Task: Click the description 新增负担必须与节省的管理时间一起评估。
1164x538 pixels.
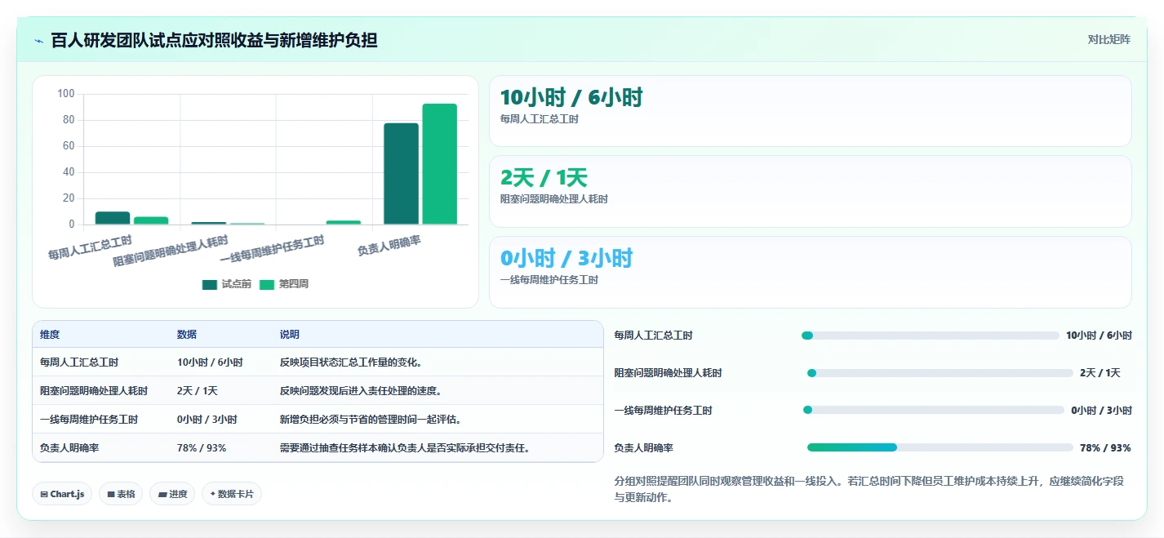Action: (x=371, y=419)
